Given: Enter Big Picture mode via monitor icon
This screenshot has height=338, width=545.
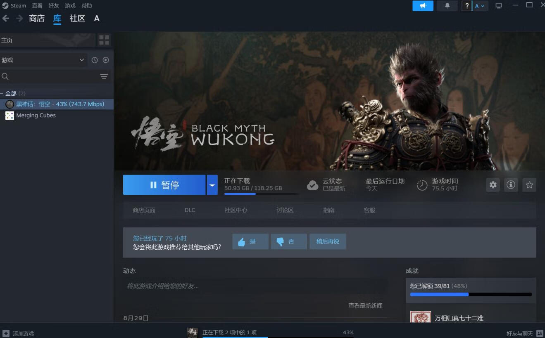Looking at the screenshot, I should click(x=499, y=6).
